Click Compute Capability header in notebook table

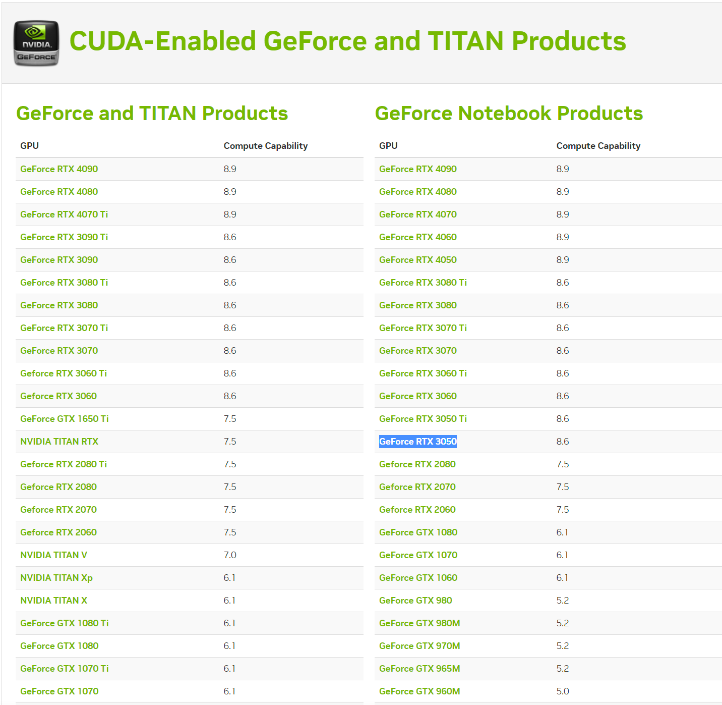click(598, 146)
